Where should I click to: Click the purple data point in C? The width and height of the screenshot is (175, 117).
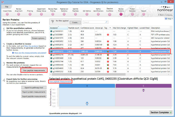tap(143, 90)
